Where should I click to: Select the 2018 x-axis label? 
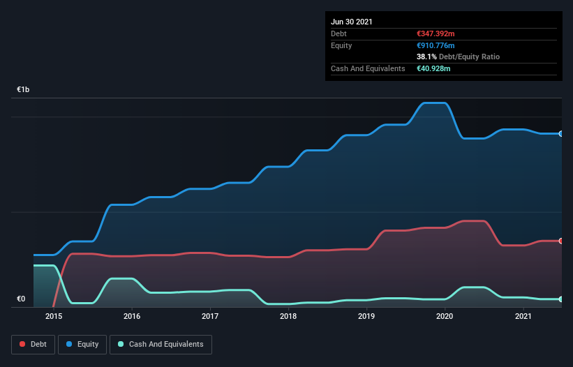(x=288, y=316)
